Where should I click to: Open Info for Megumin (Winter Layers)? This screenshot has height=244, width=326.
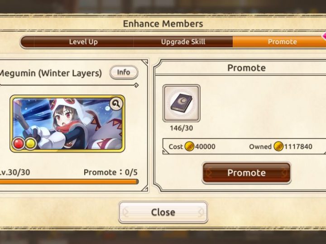click(x=124, y=72)
